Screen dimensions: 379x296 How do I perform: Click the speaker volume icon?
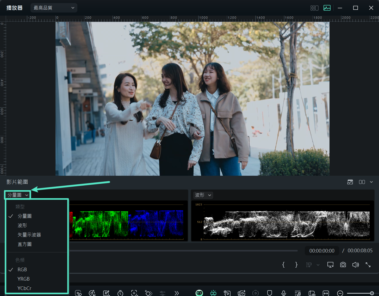355,265
